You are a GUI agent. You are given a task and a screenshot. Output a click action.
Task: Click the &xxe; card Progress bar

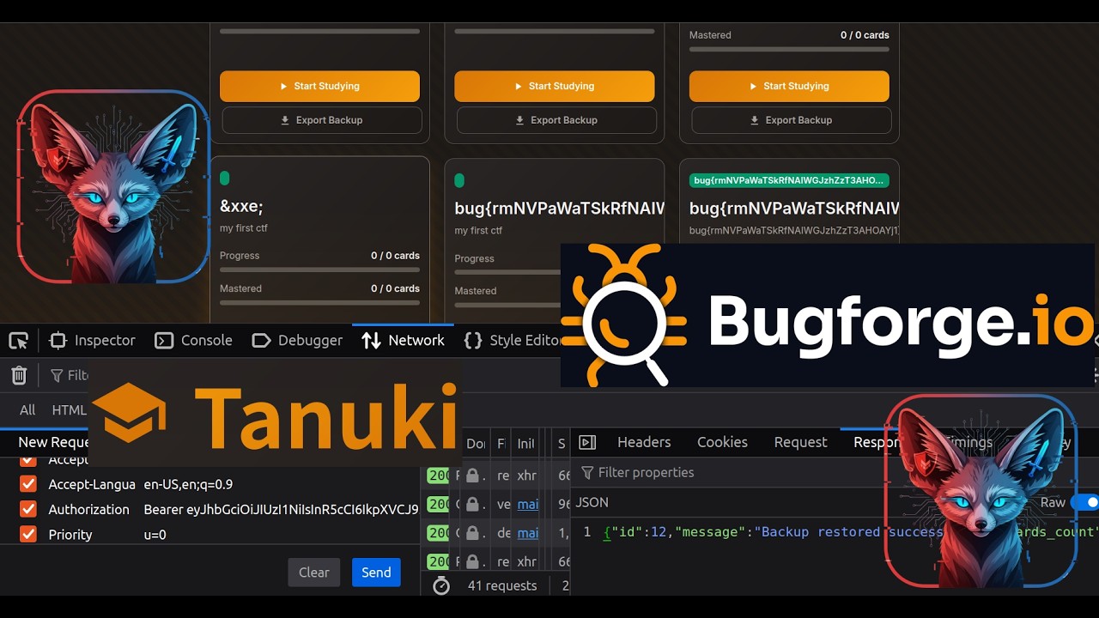319,270
